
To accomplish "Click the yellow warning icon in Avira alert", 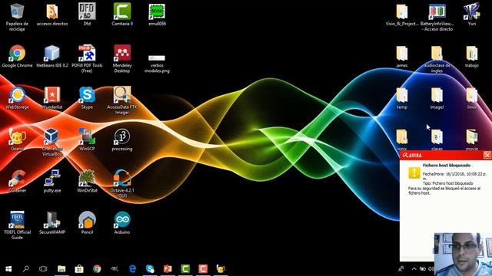I will pyautogui.click(x=414, y=172).
